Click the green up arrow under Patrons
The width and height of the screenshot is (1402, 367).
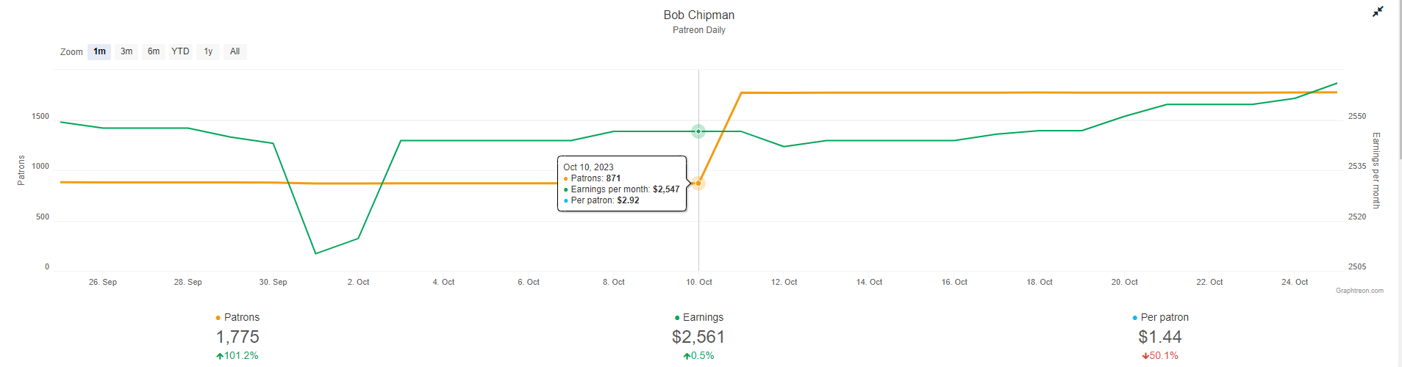pyautogui.click(x=219, y=356)
